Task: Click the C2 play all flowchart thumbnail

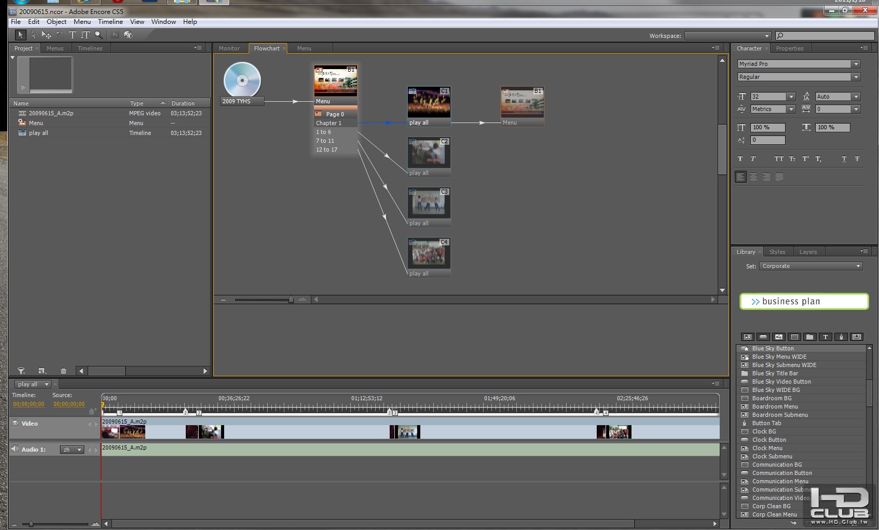Action: (x=429, y=152)
